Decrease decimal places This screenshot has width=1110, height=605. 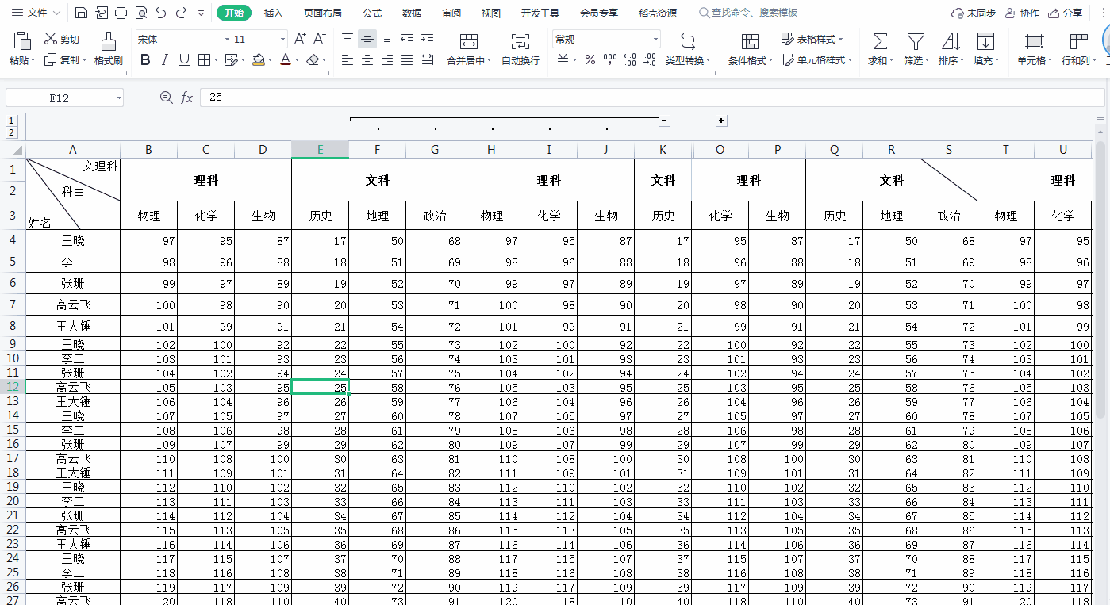[650, 59]
